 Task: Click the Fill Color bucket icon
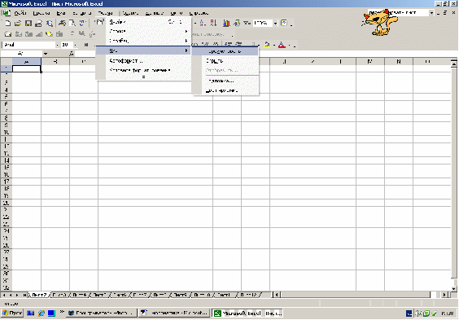point(267,45)
